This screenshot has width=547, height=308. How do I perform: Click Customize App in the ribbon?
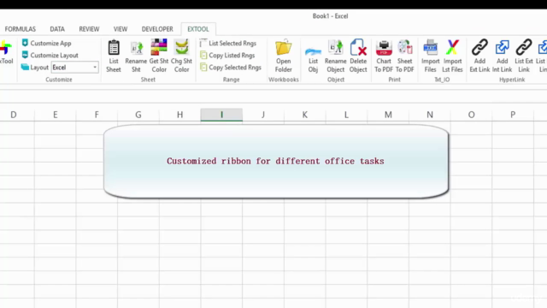46,43
